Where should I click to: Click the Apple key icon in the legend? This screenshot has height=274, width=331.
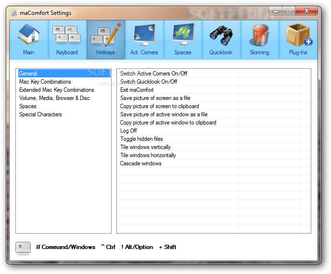pyautogui.click(x=23, y=247)
